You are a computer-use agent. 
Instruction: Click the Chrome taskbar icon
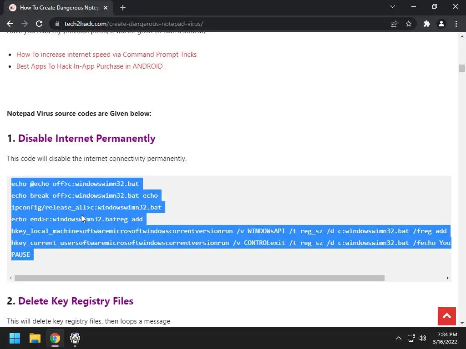pos(55,338)
